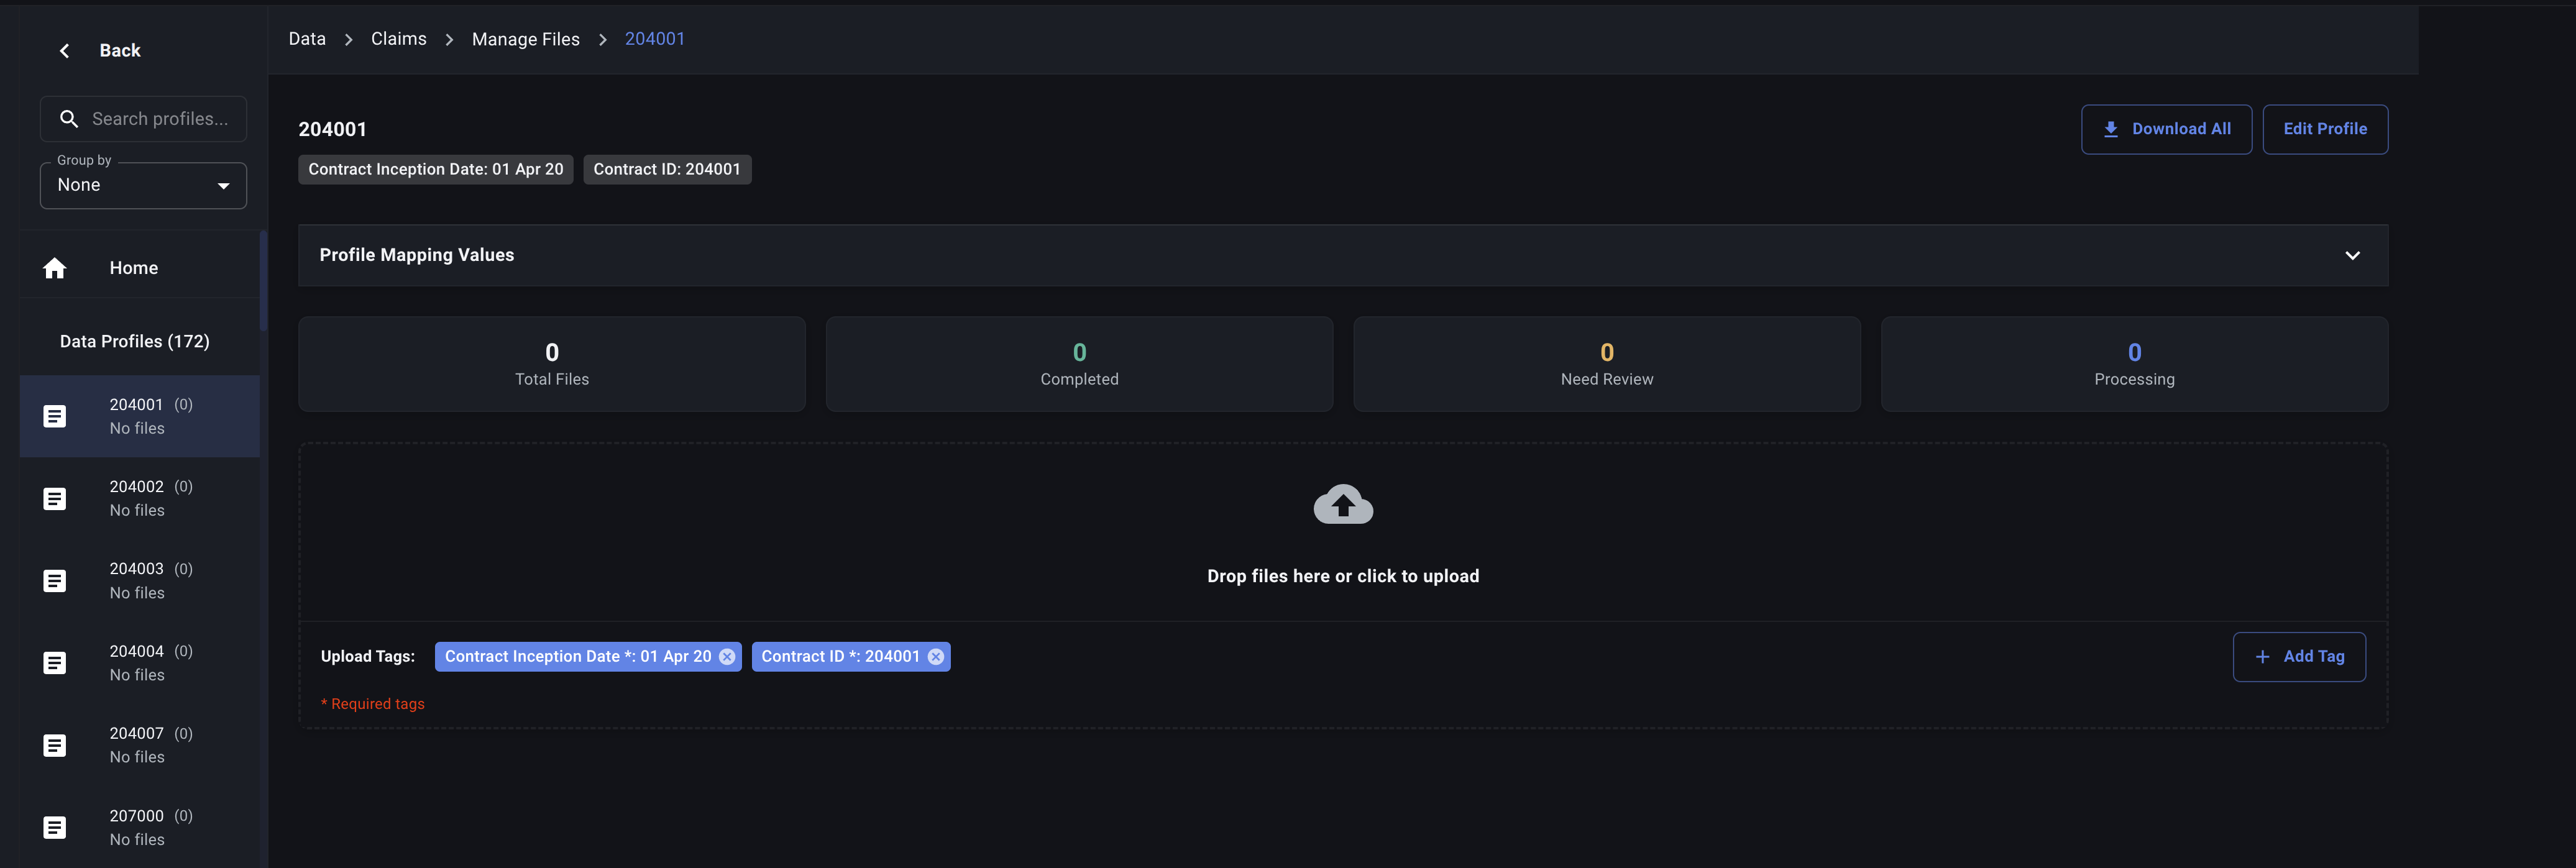Screen dimensions: 2576x868
Task: Open the Group by dropdown
Action: (x=143, y=184)
